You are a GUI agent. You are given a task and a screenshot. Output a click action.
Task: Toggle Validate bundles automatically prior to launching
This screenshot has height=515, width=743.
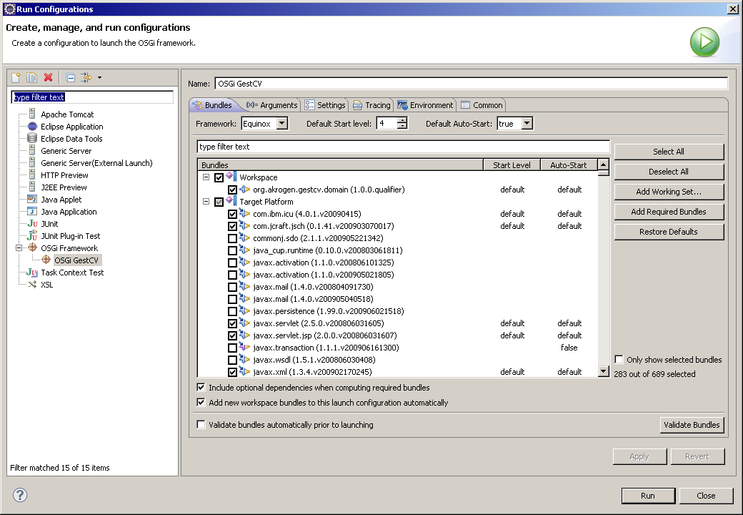(201, 425)
